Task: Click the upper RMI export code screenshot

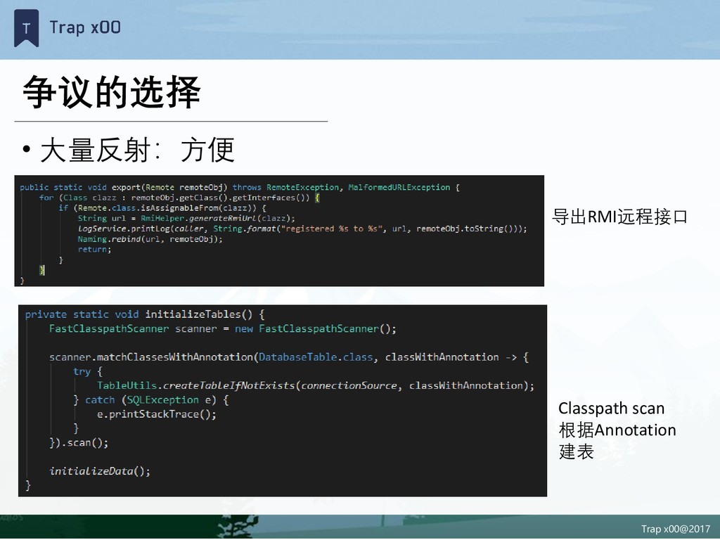Action: click(279, 231)
